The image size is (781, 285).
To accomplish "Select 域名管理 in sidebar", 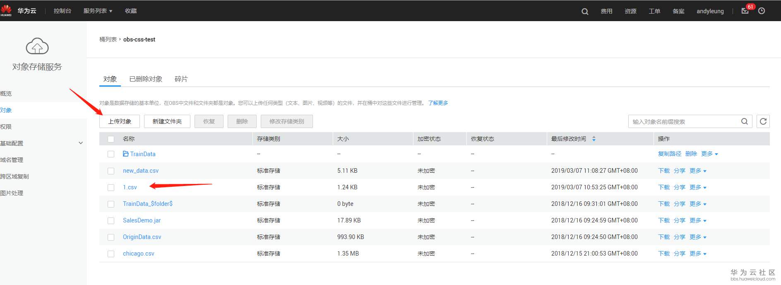I will point(12,160).
